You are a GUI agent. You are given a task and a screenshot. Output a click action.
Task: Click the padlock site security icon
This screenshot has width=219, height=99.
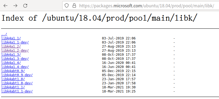pos(74,5)
